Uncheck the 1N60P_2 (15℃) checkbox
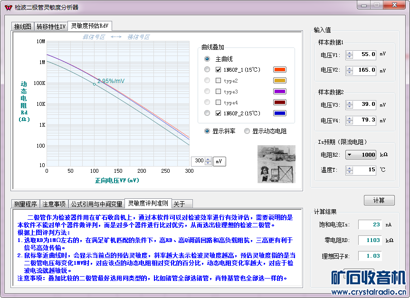This screenshot has height=298, width=410. pos(219,113)
